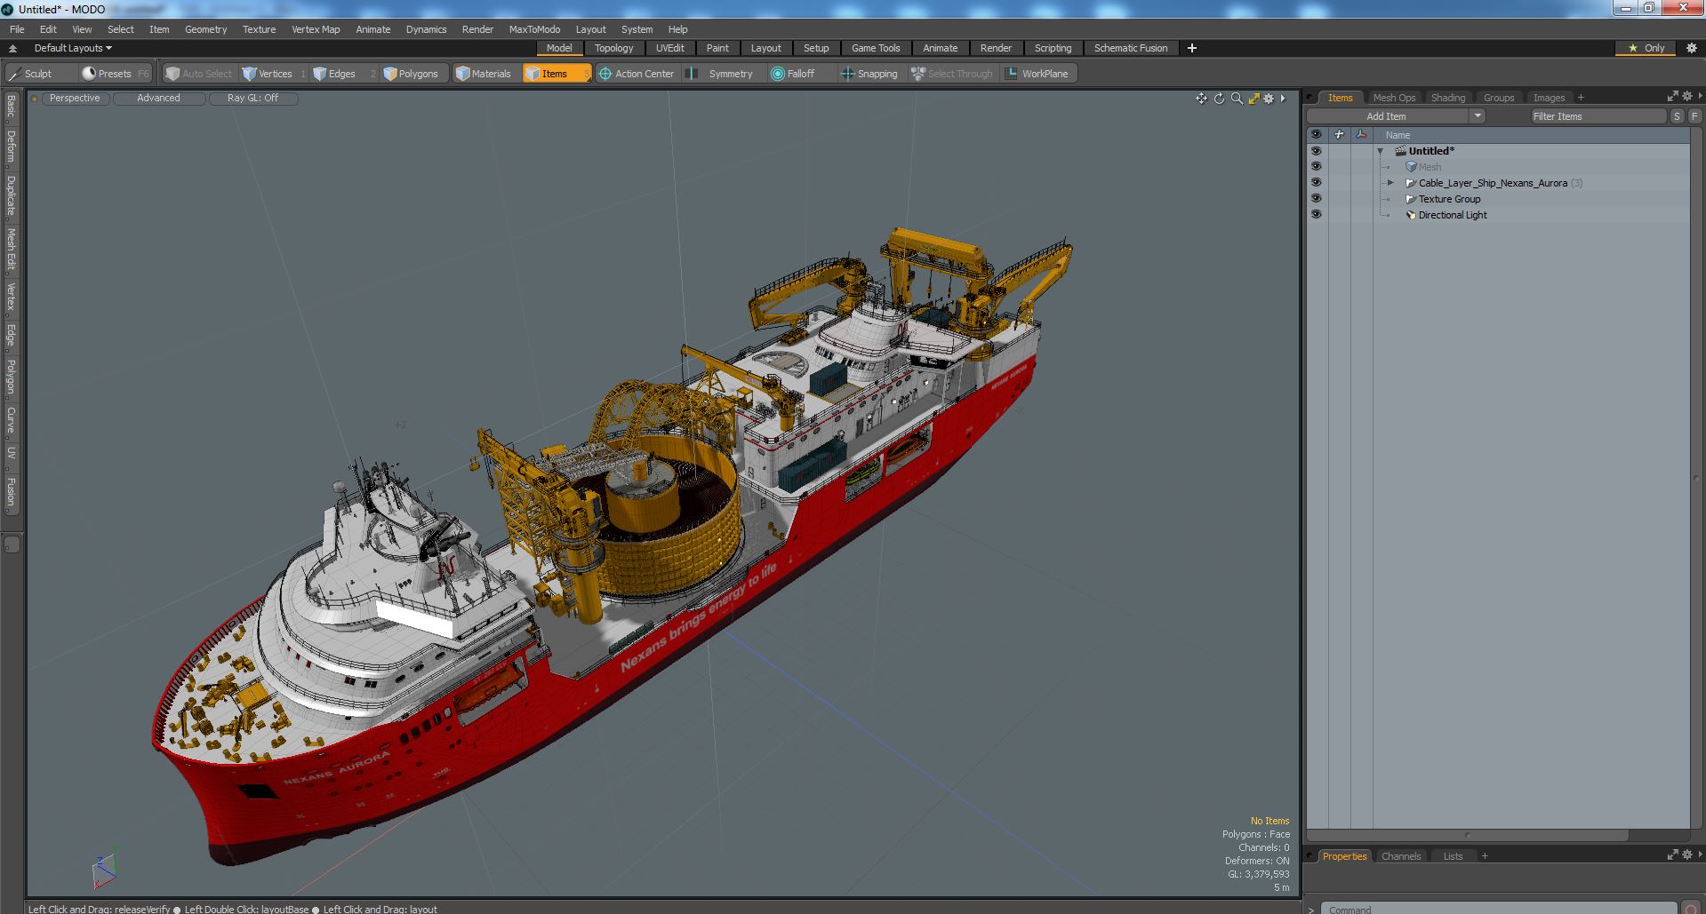The image size is (1706, 914).
Task: Open the viewport options arrow menu
Action: click(1283, 99)
